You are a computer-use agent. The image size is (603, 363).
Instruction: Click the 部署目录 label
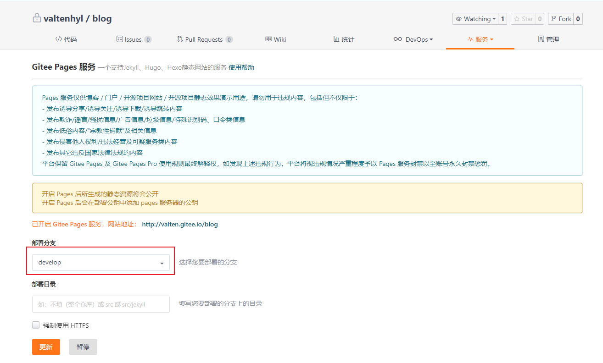tap(44, 284)
